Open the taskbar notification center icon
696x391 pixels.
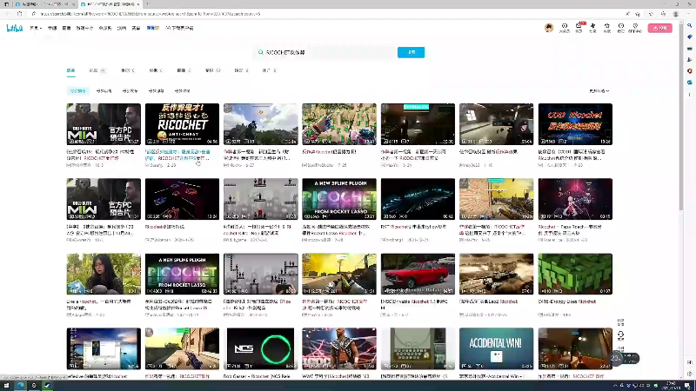(x=687, y=386)
